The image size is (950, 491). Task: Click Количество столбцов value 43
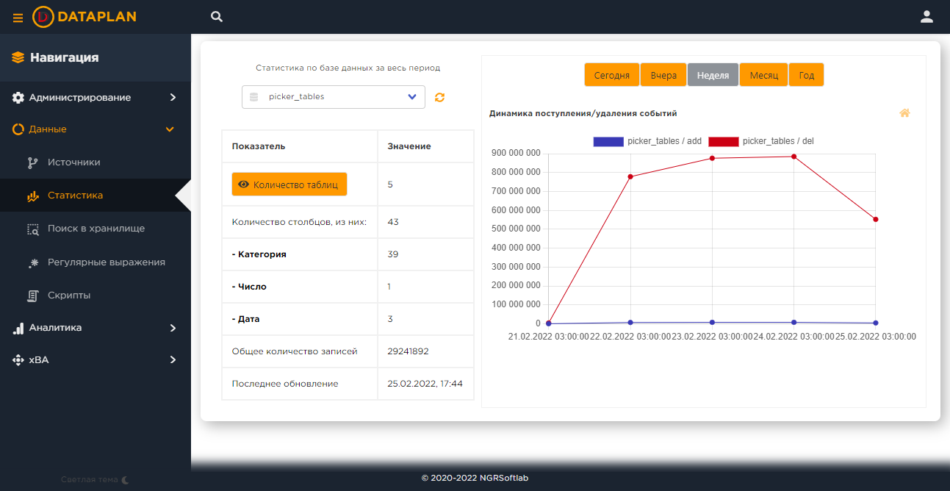[x=393, y=222]
